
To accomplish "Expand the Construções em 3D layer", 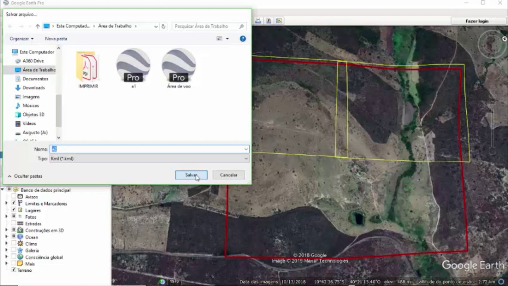I will [x=6, y=230].
